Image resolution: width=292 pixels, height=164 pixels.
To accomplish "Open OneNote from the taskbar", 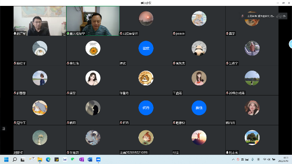I will [81, 159].
